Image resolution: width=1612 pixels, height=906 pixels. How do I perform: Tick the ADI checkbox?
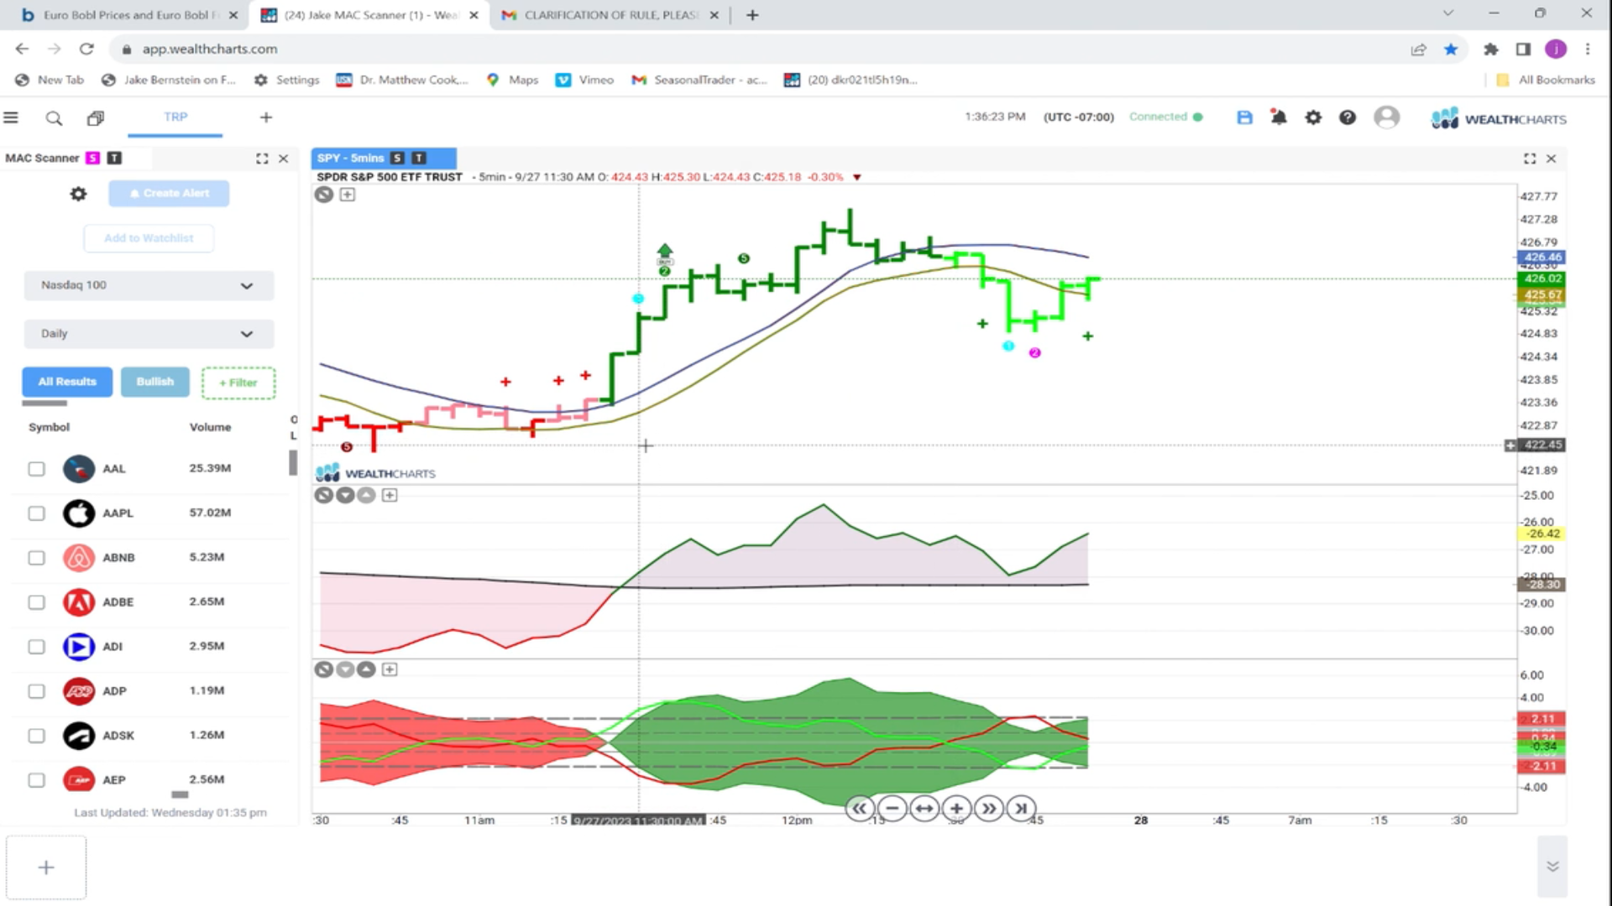(x=36, y=647)
